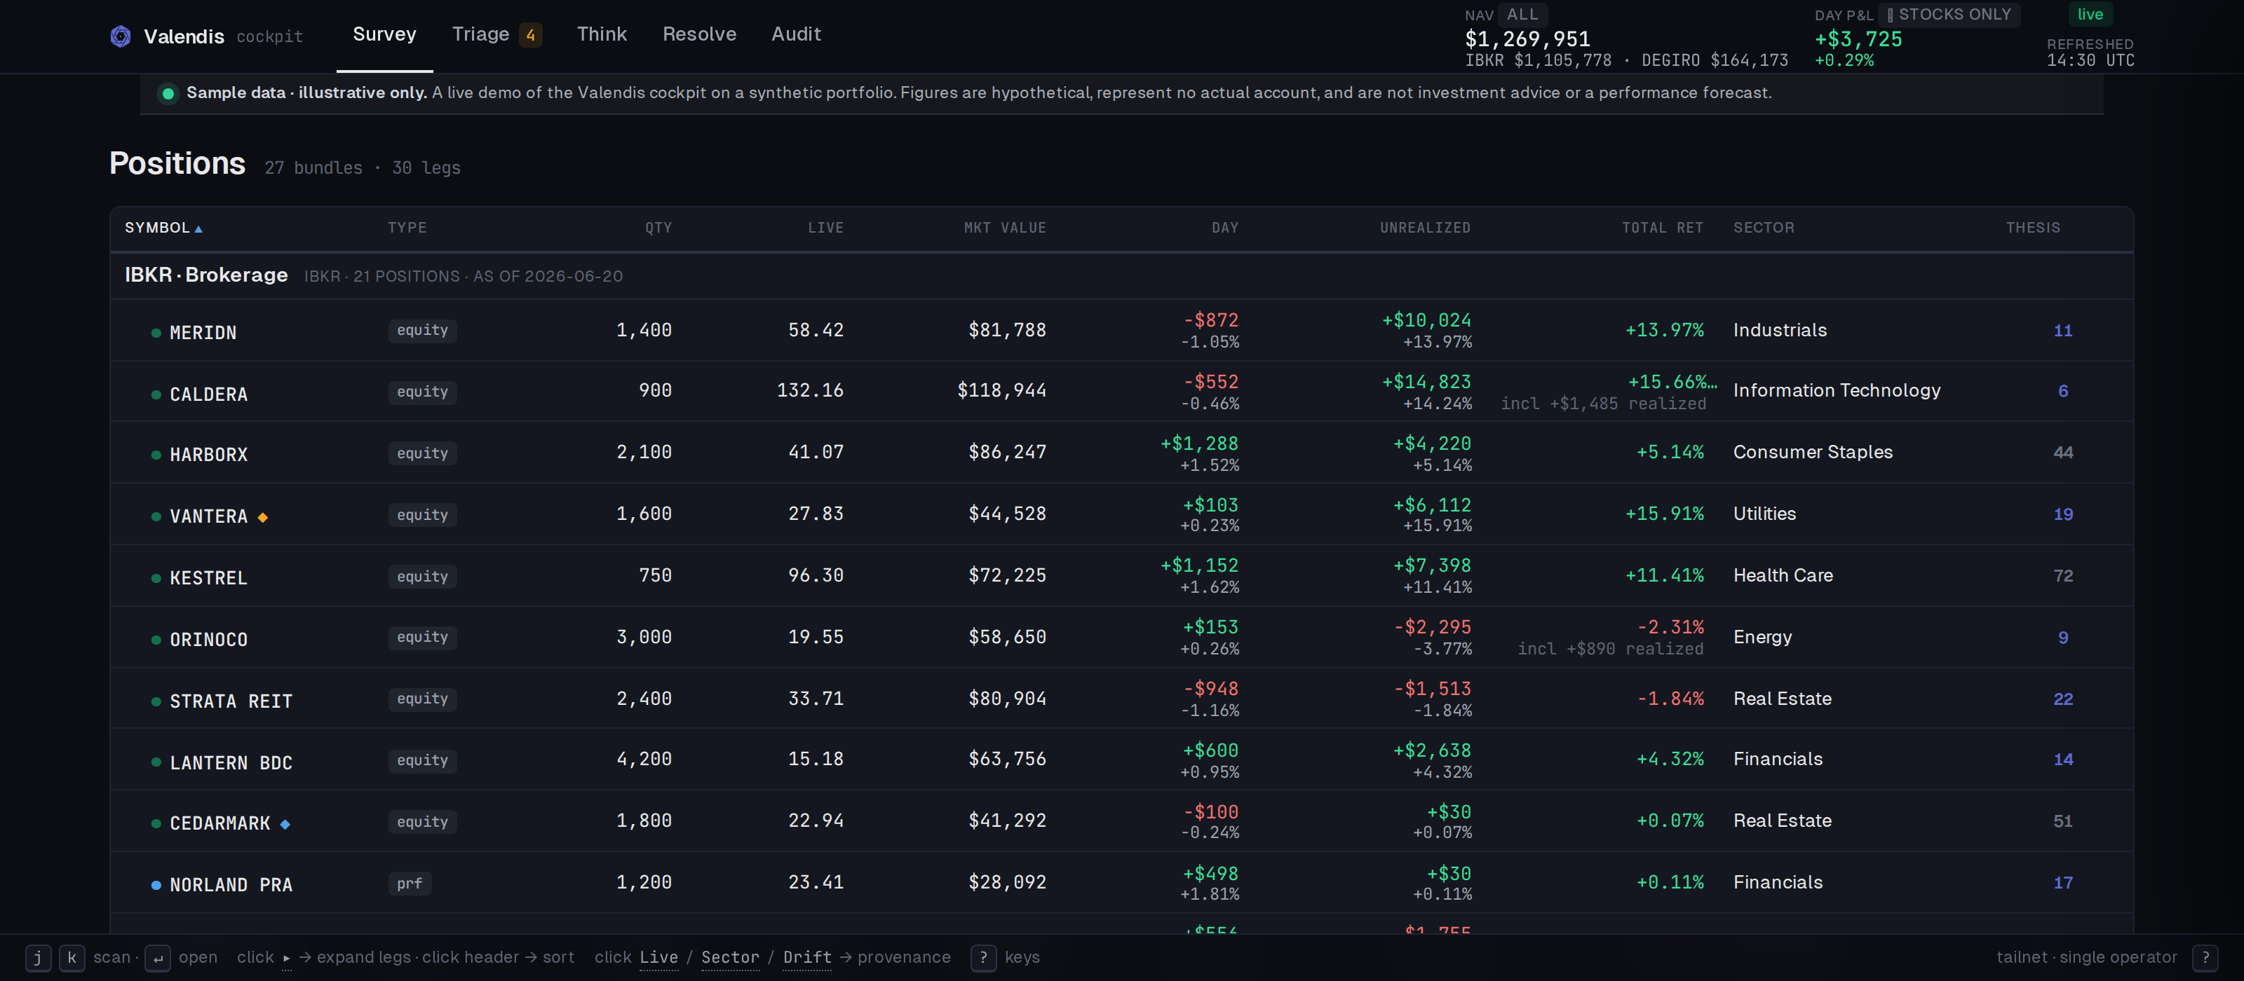The image size is (2244, 981).
Task: Click the status dot beside MERIDN
Action: tap(156, 333)
